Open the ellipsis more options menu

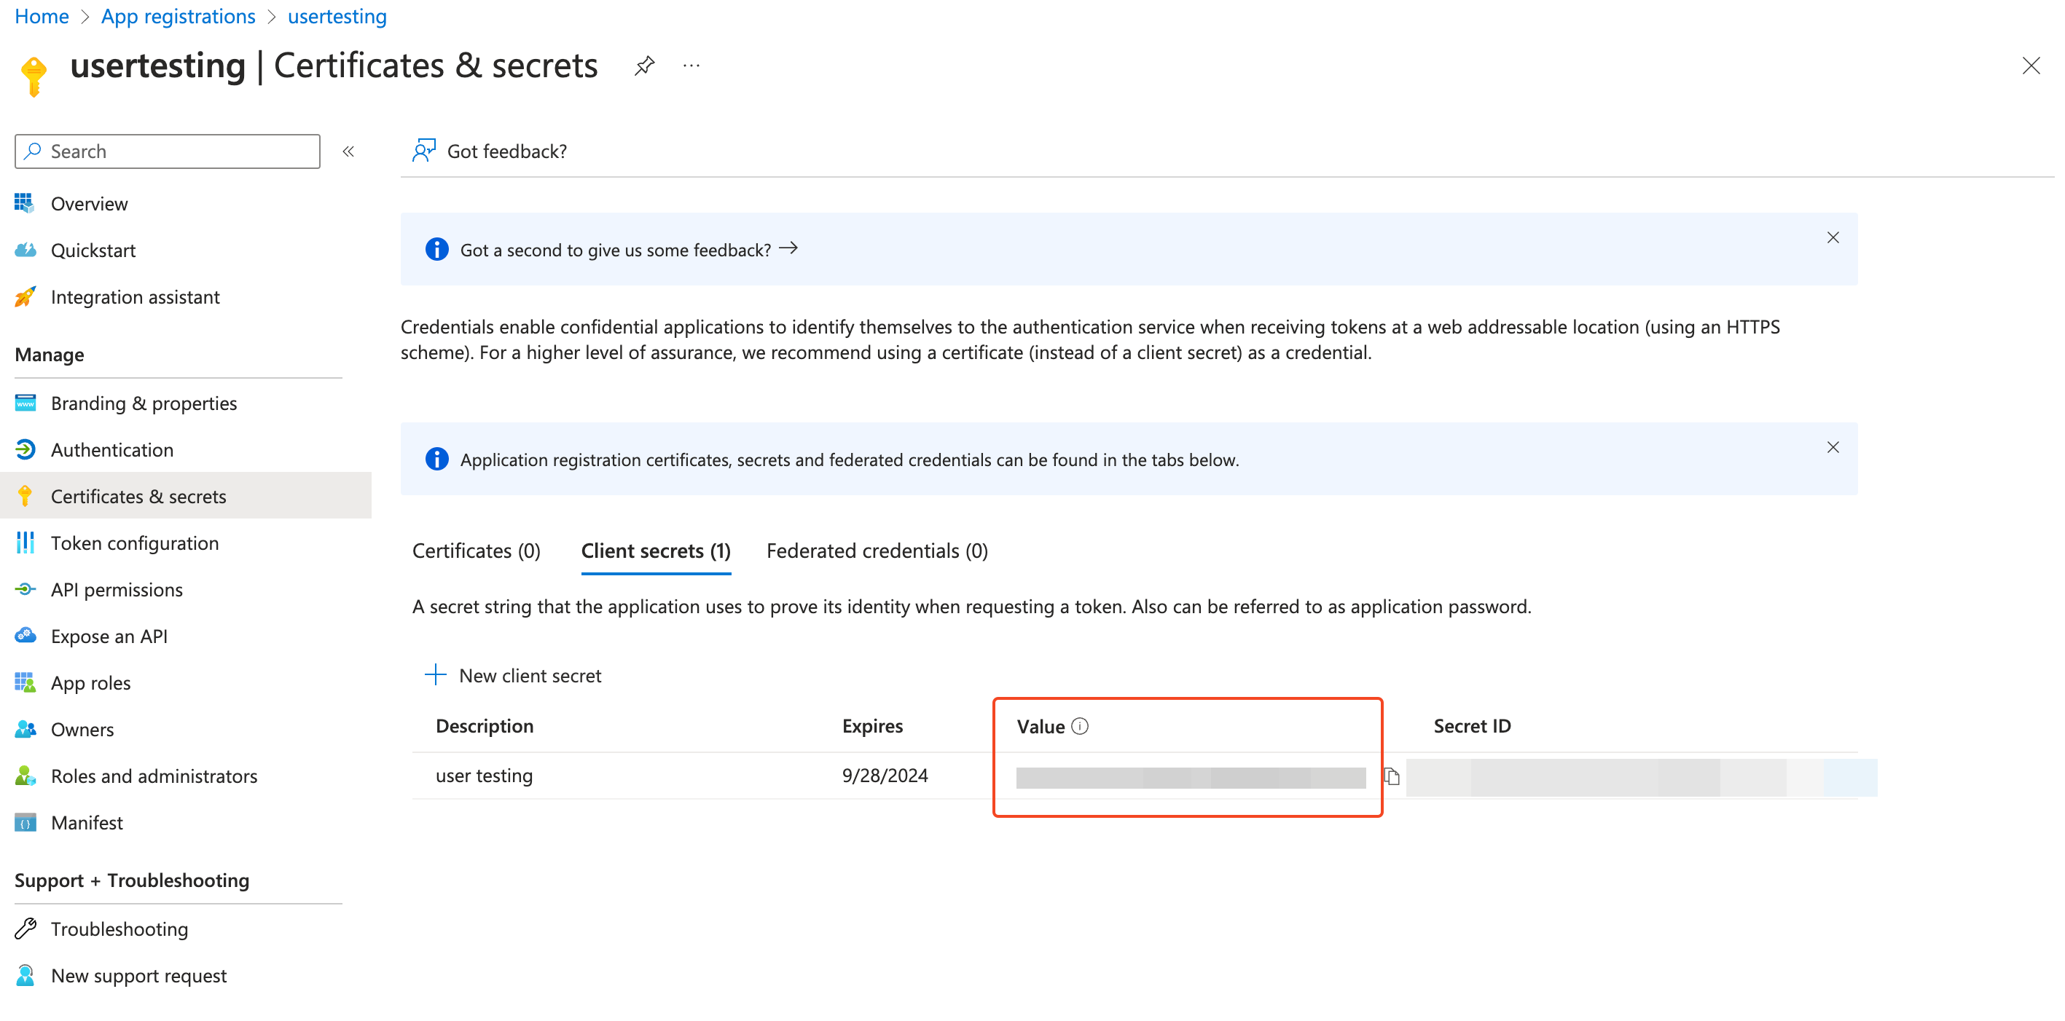click(691, 66)
